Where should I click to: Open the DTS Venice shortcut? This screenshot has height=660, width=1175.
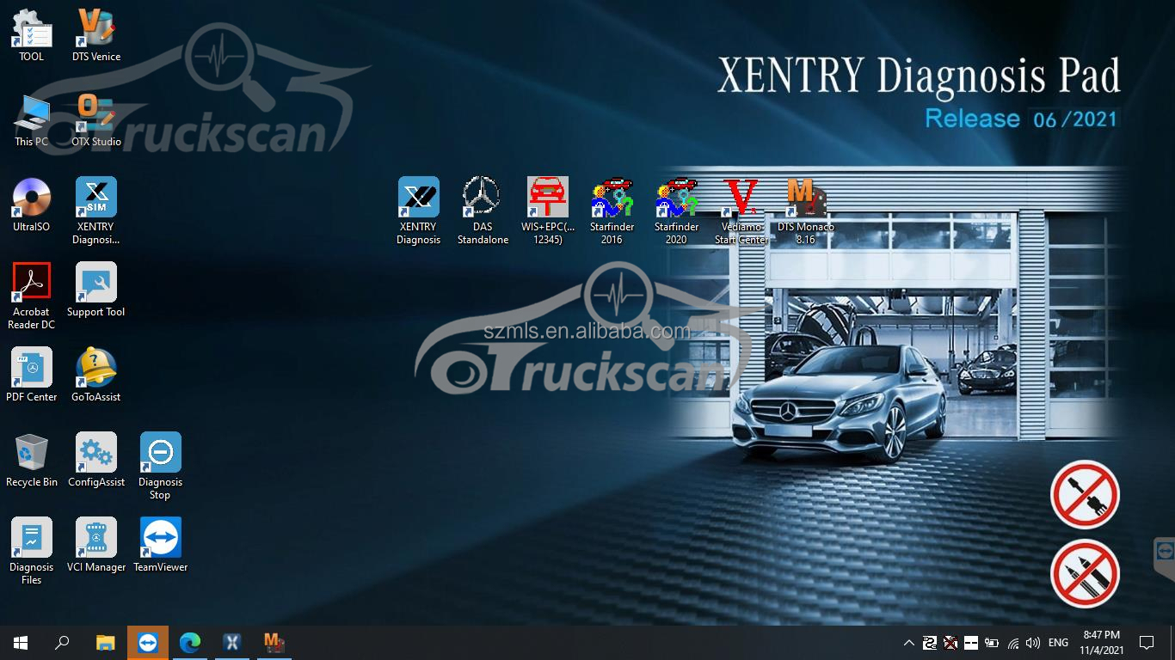coord(95,28)
